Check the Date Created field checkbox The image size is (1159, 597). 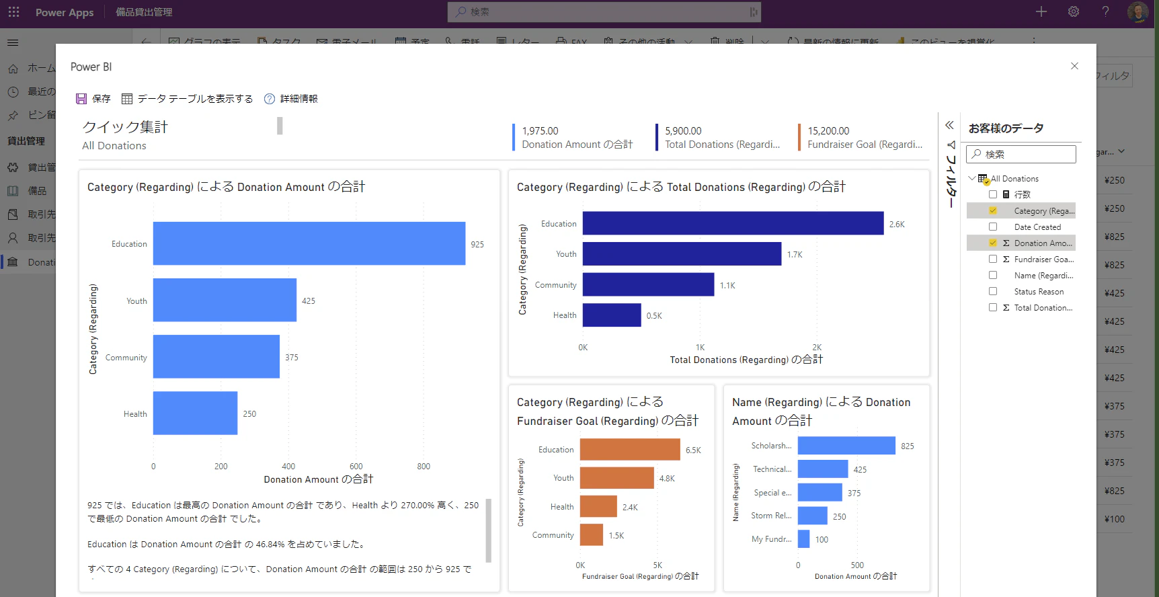(x=993, y=227)
